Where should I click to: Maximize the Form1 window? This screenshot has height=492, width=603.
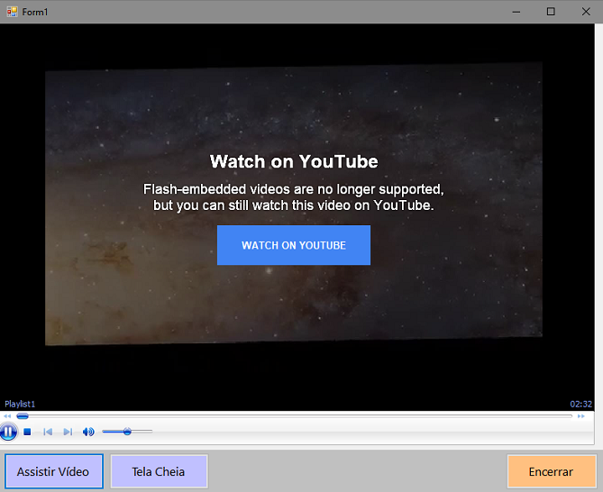(551, 12)
